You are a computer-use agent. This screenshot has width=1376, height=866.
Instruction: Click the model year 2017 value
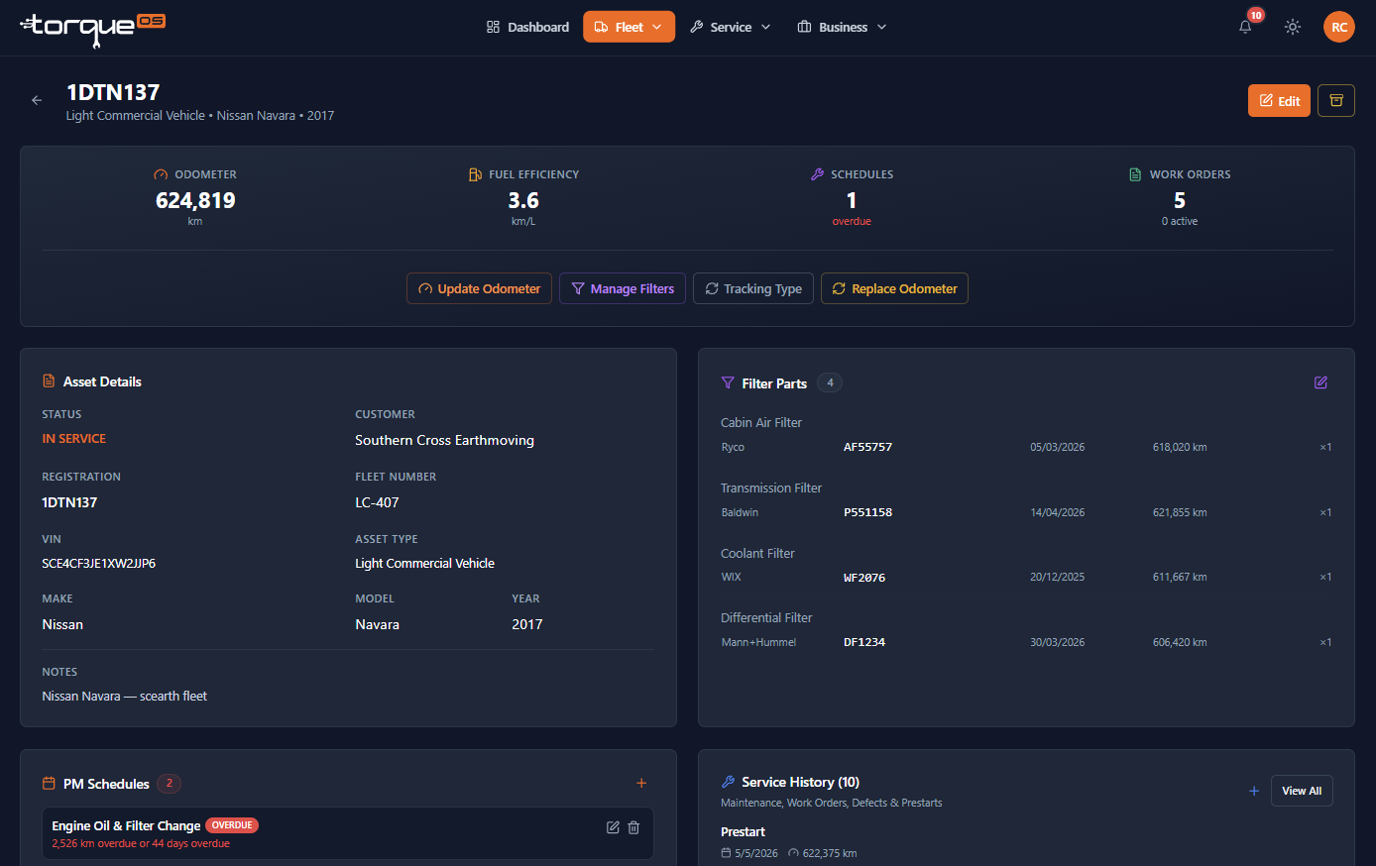point(527,624)
